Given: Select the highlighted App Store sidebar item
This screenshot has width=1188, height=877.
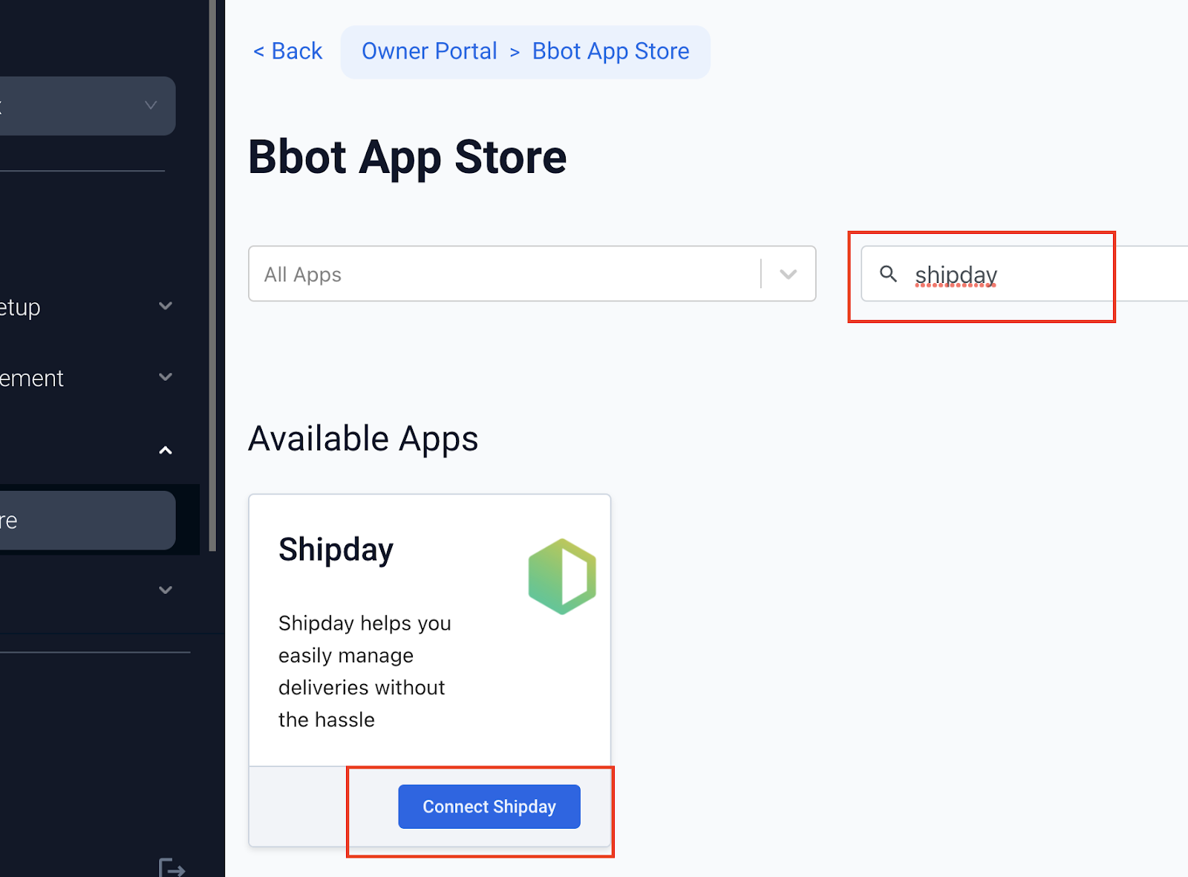Looking at the screenshot, I should (x=82, y=520).
